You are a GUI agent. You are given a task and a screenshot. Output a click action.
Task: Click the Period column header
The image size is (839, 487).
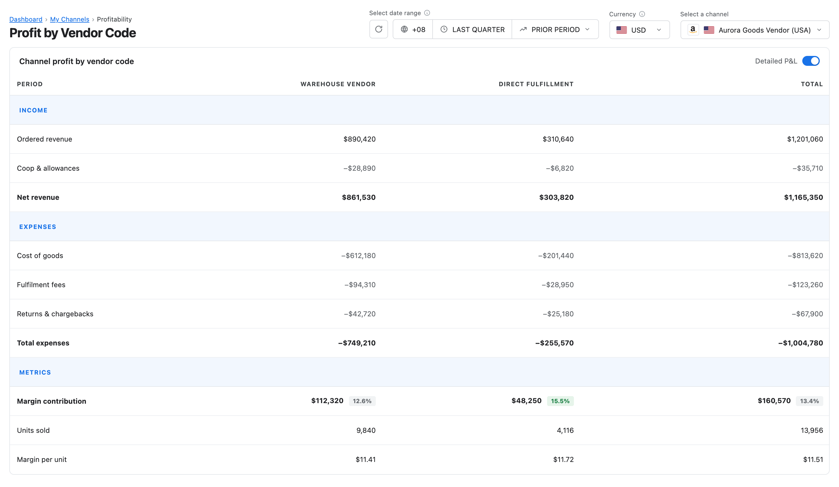tap(30, 84)
